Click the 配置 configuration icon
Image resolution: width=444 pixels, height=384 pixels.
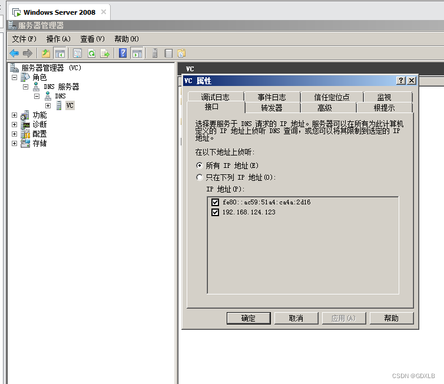click(x=25, y=134)
